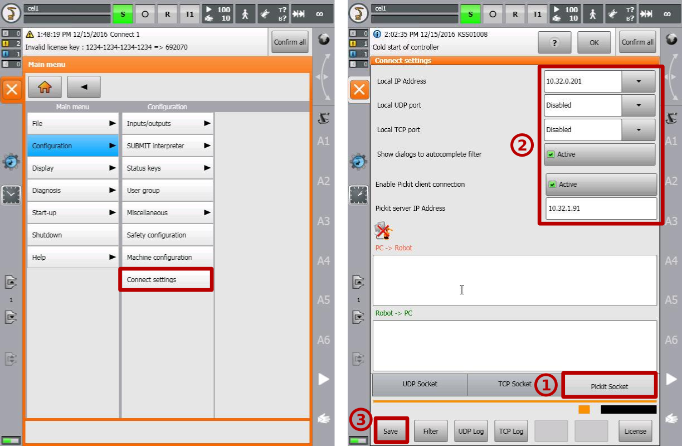The height and width of the screenshot is (446, 682).
Task: Toggle the green S status indicator in Connect settings screen
Action: point(470,14)
